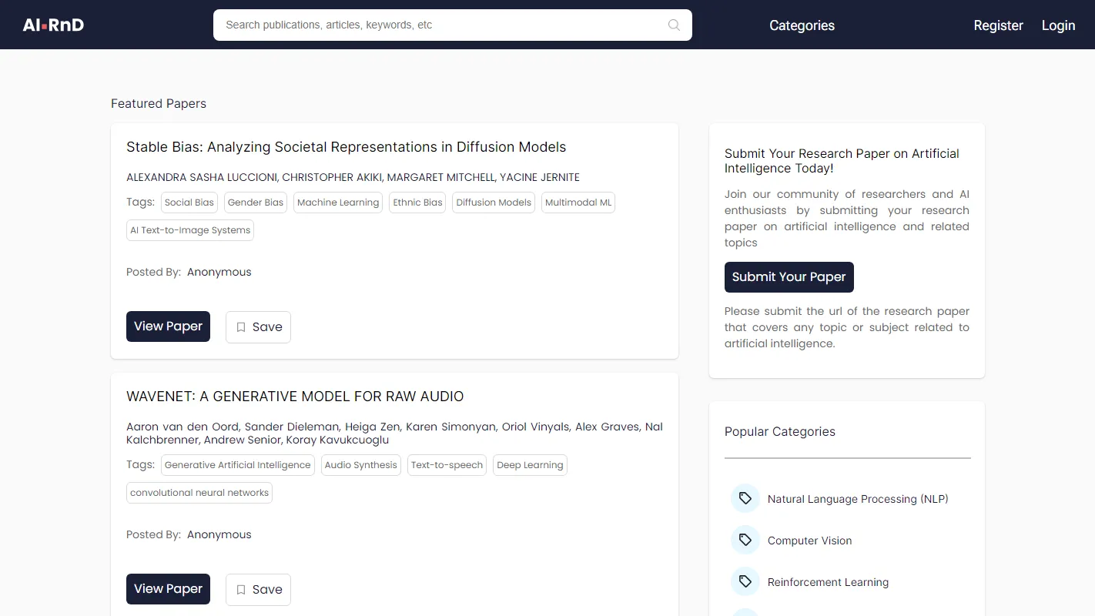Save the Stable Bias paper
The image size is (1095, 616).
tap(258, 326)
